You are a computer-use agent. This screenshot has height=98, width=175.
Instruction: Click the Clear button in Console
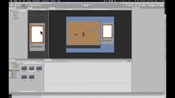point(46,61)
